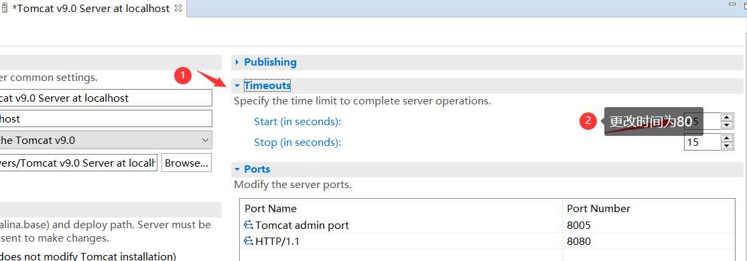
Task: Click the Start (in seconds) label
Action: pos(297,121)
